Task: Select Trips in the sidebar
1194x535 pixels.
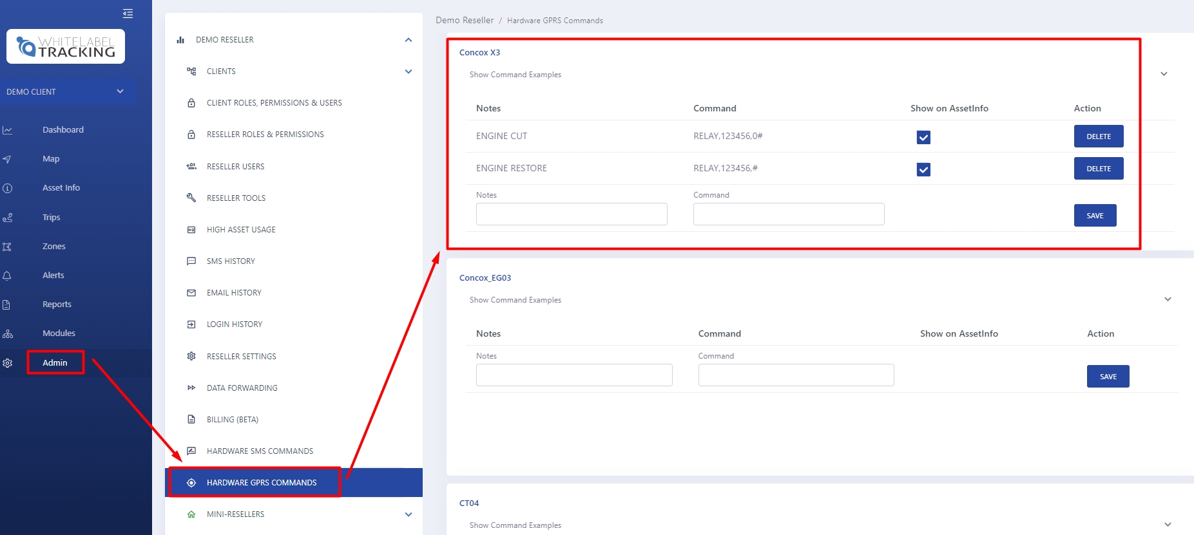Action: [52, 218]
